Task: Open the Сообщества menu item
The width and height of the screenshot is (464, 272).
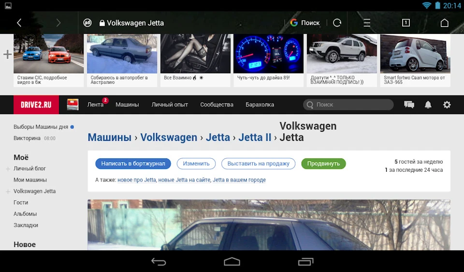Action: click(x=217, y=105)
